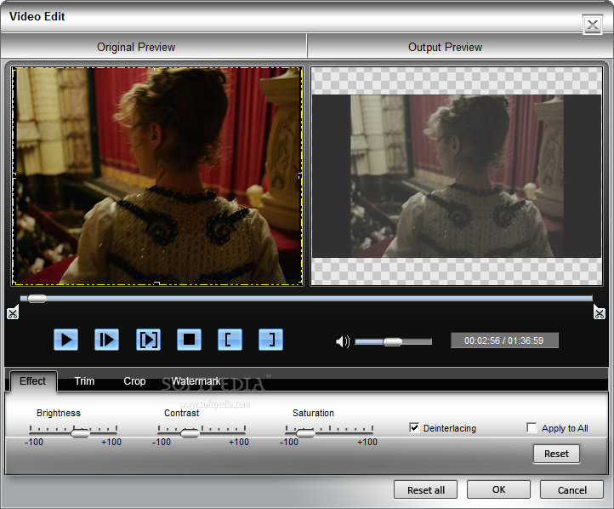The height and width of the screenshot is (509, 614).
Task: Stop video playback
Action: 189,340
